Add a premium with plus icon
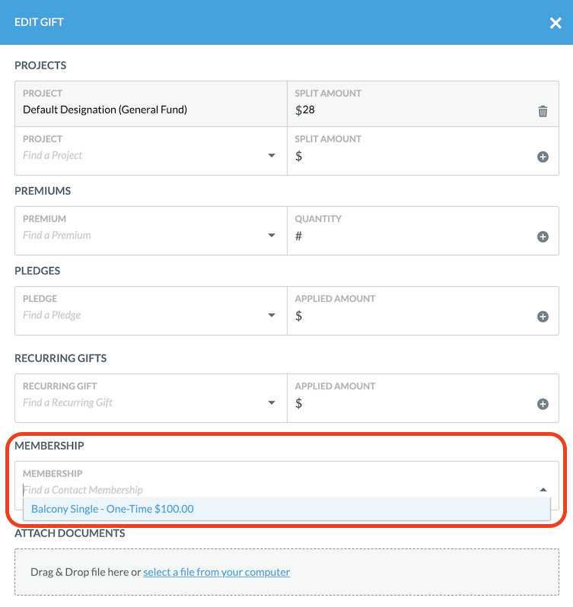Image resolution: width=573 pixels, height=607 pixels. pos(543,237)
